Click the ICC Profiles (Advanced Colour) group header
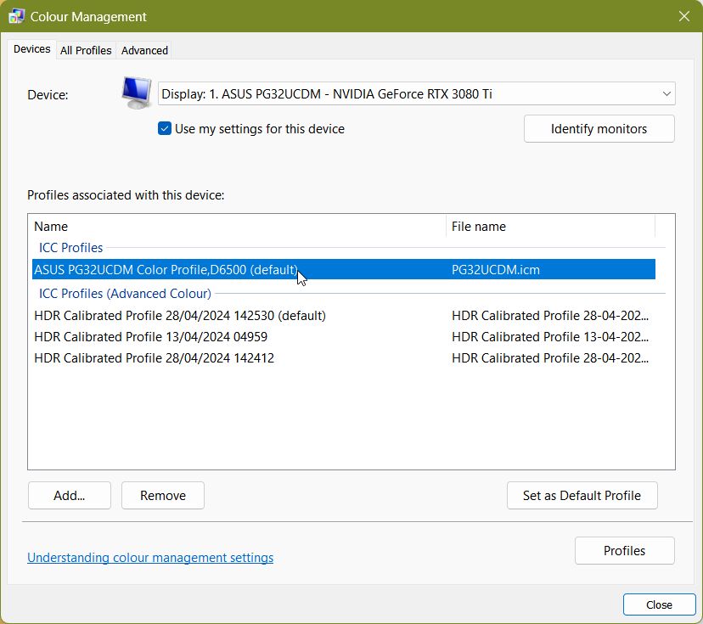 pyautogui.click(x=125, y=293)
